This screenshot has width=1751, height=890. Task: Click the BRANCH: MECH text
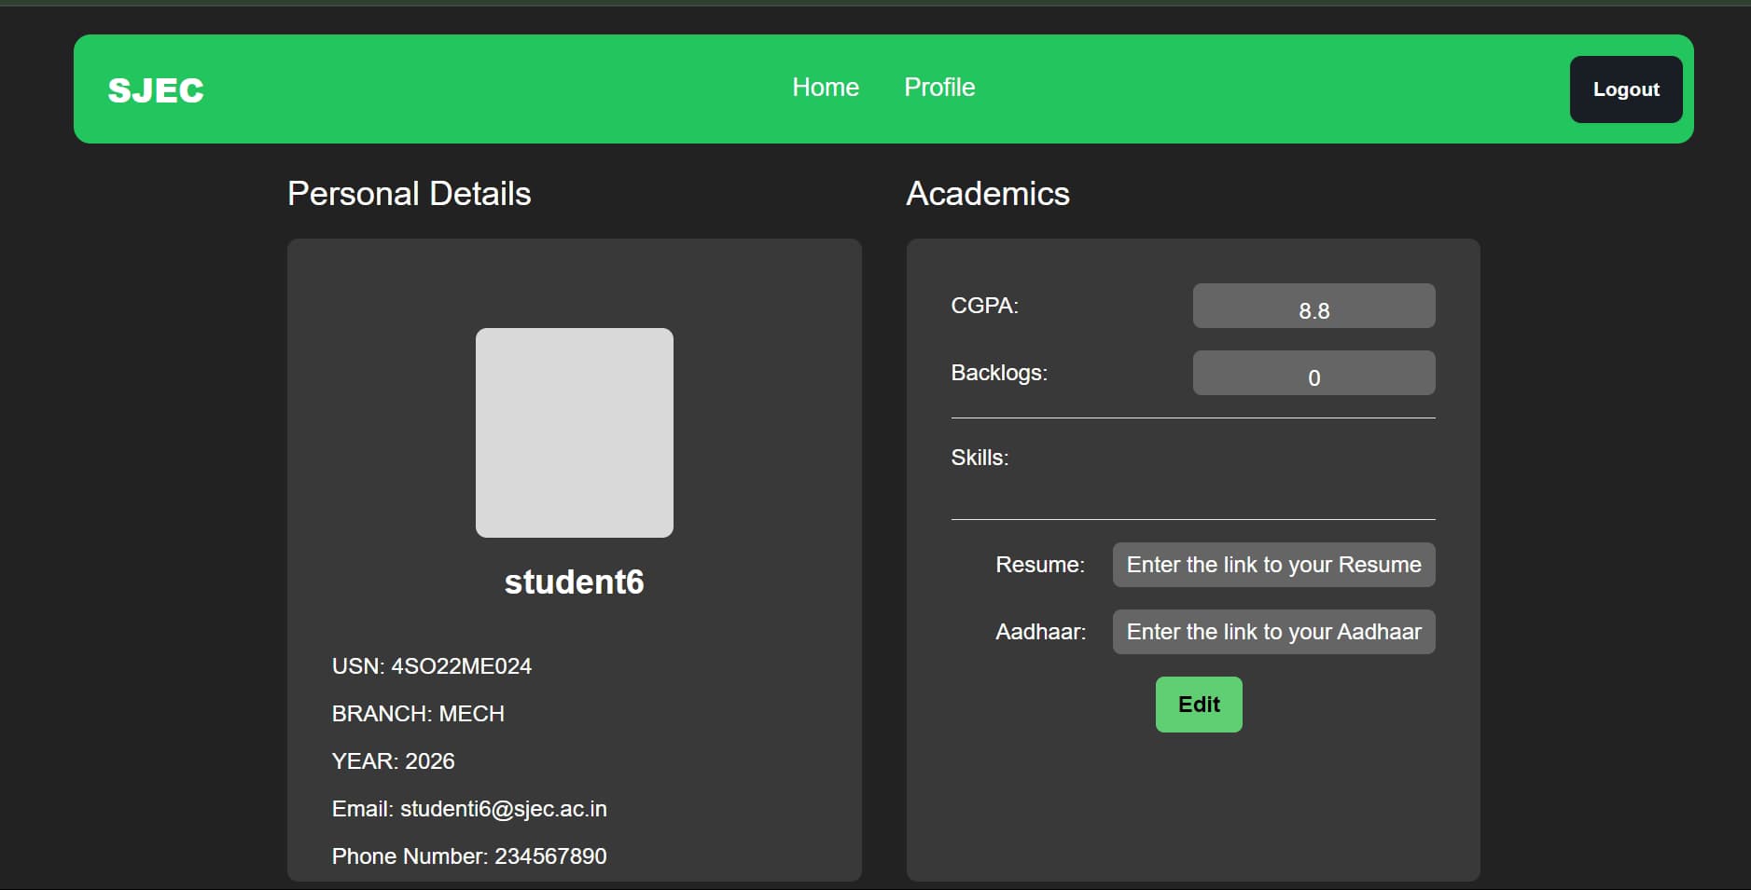[418, 714]
